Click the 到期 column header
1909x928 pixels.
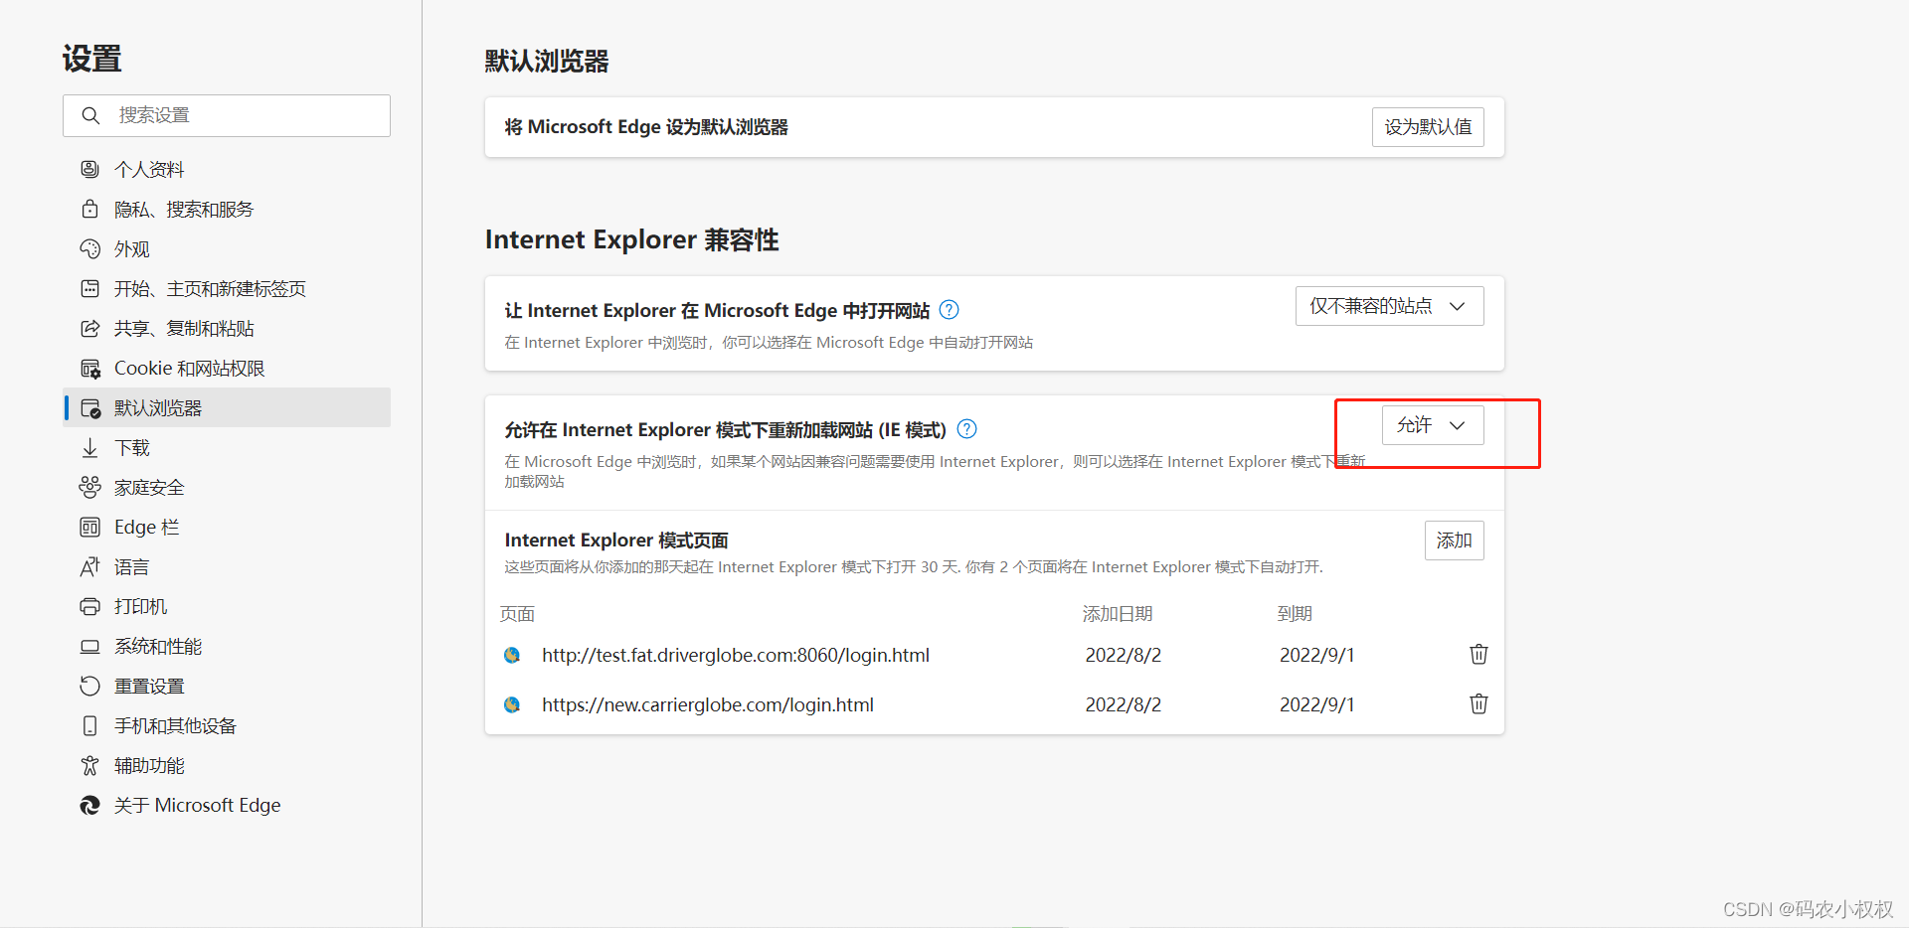pos(1295,614)
